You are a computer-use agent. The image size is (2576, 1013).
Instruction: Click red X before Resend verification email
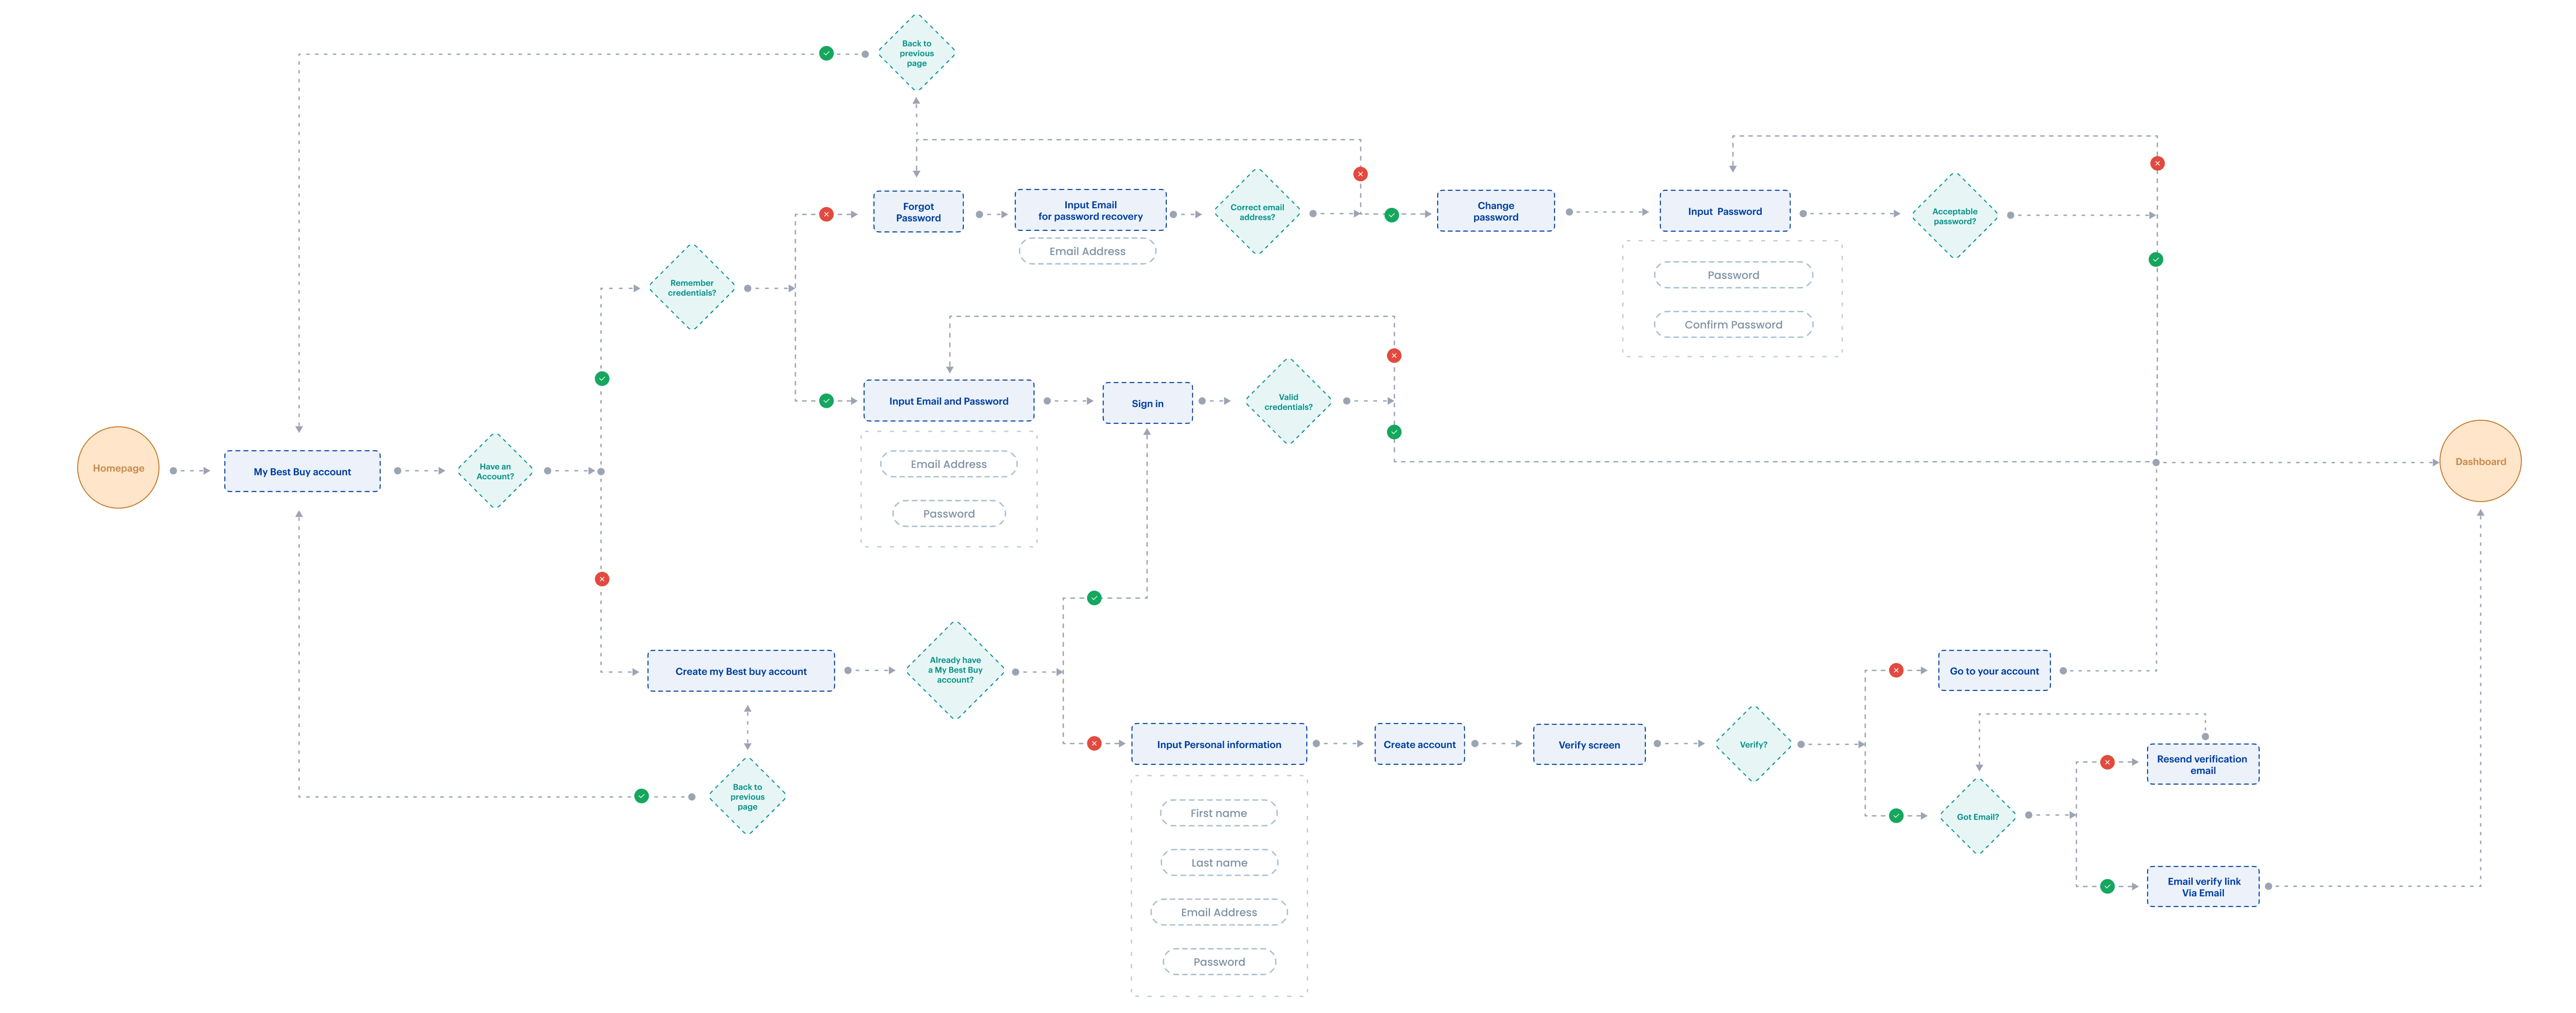click(2107, 762)
